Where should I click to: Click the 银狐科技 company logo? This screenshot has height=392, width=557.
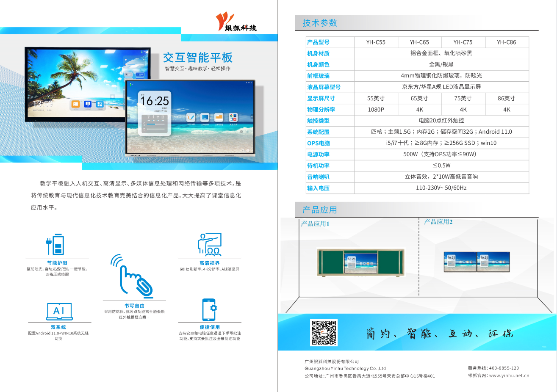click(236, 22)
